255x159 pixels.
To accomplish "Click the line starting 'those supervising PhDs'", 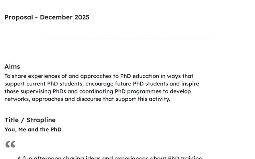I will pyautogui.click(x=97, y=91).
